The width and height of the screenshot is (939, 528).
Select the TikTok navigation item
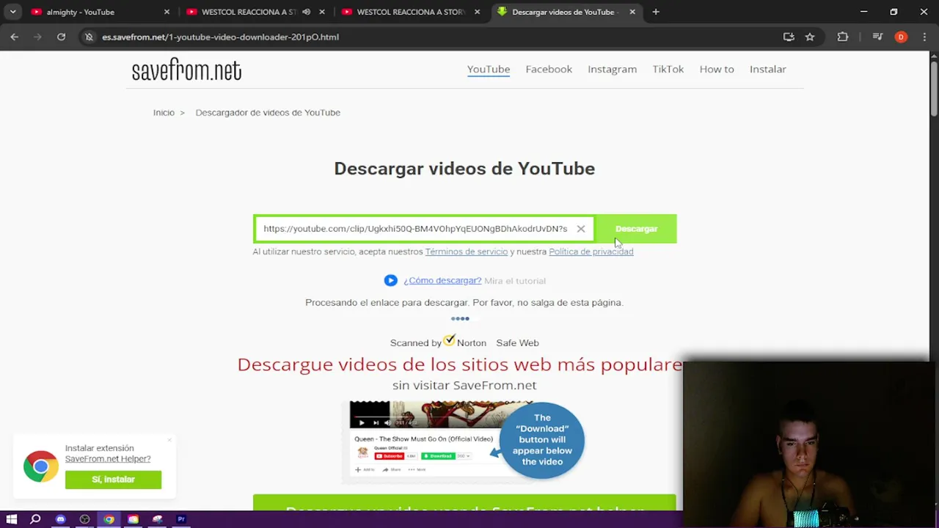point(668,69)
